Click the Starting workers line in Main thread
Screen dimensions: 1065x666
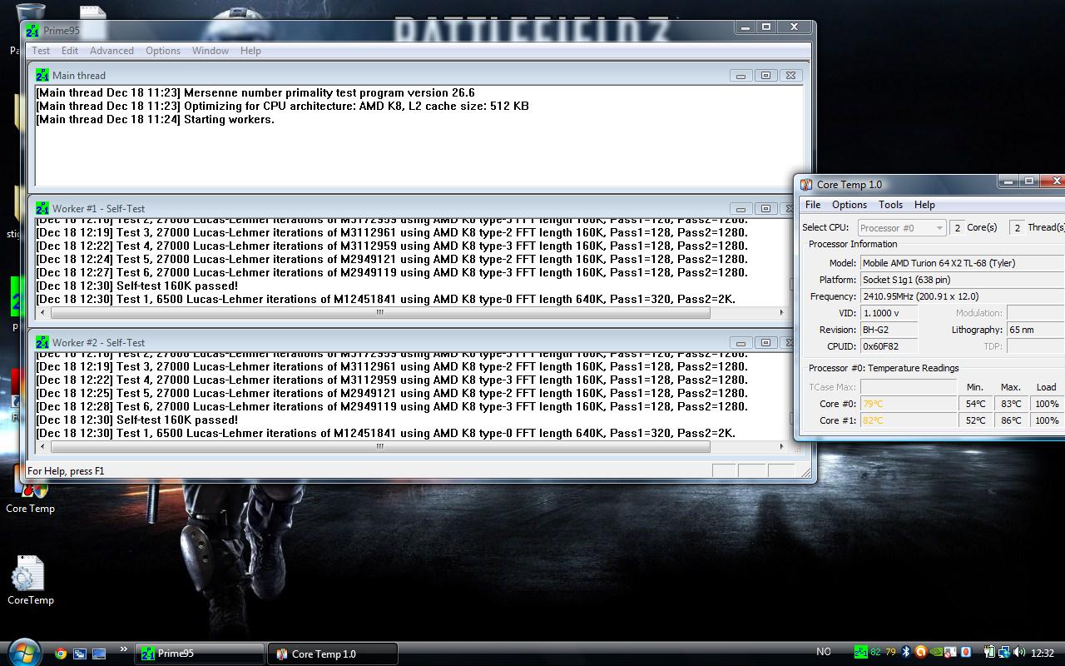point(155,119)
